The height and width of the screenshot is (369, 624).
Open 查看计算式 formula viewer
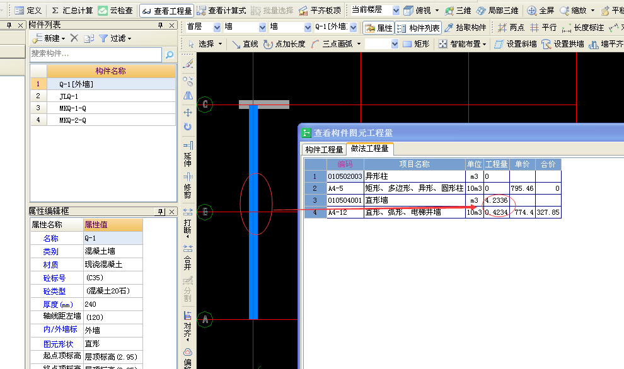pos(222,10)
